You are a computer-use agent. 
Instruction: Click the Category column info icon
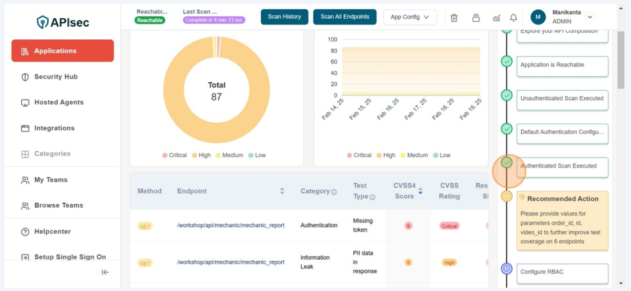[x=334, y=192]
